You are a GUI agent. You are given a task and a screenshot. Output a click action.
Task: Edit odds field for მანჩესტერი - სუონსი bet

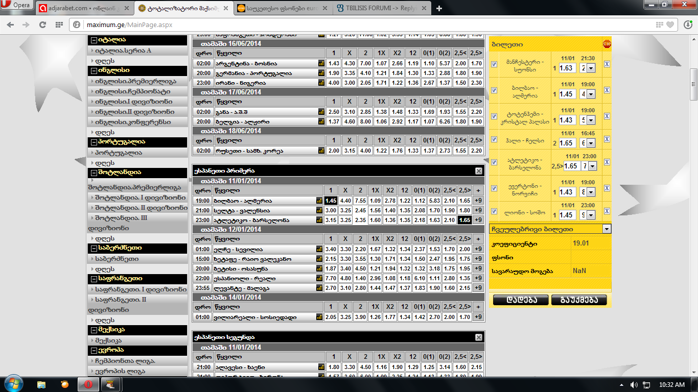568,68
